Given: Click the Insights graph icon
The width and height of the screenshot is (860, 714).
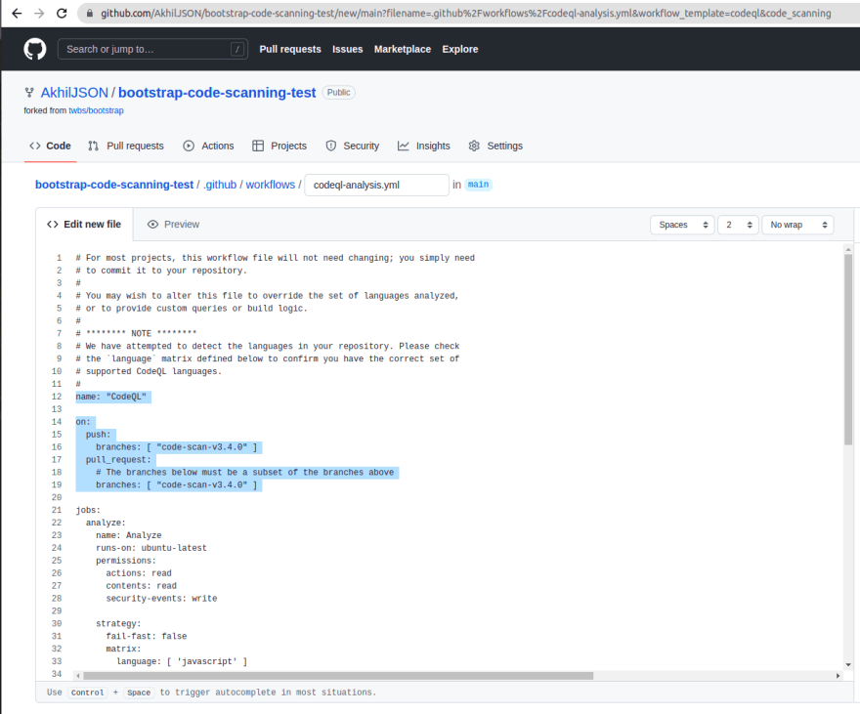Looking at the screenshot, I should pyautogui.click(x=403, y=146).
